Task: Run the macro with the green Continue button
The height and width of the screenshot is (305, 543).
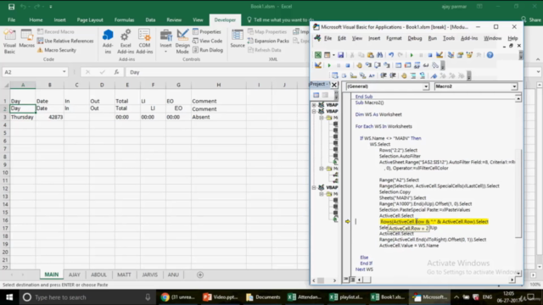Action: (411, 55)
